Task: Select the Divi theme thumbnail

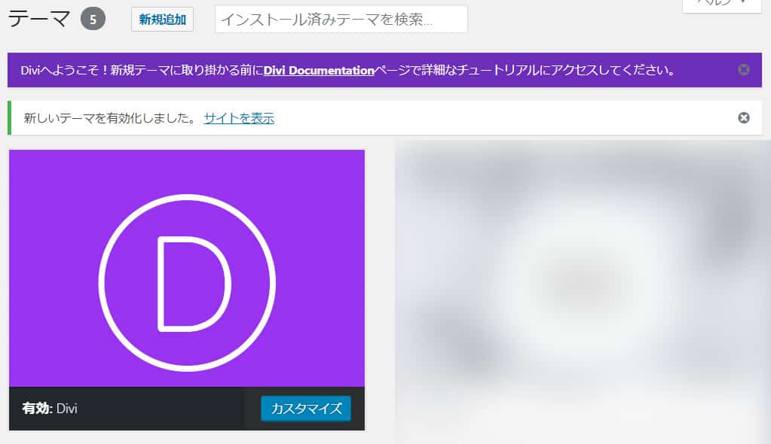Action: (187, 268)
